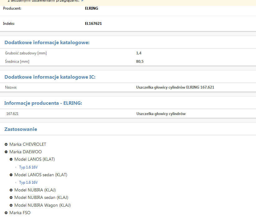Viewport: 256px width, 221px height.
Task: Expand the Marka FSO tree node
Action: 6,213
